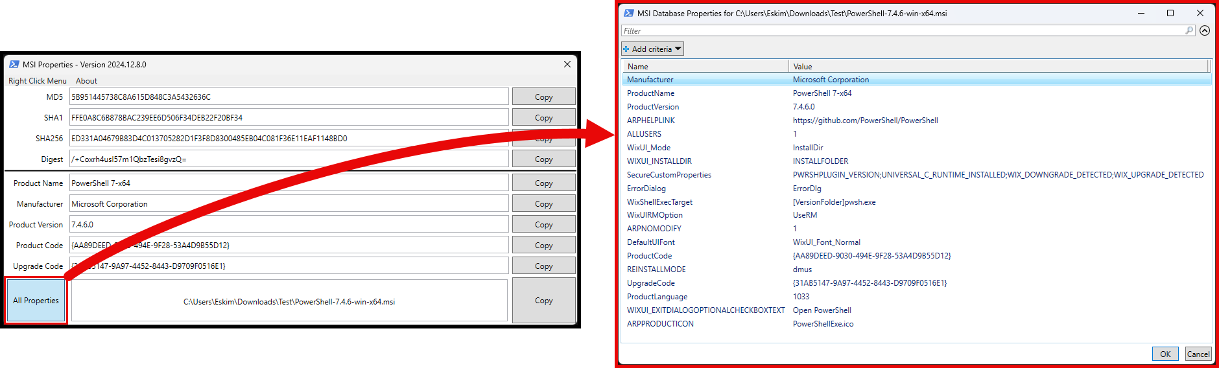Click the MSI file path field

coord(289,301)
